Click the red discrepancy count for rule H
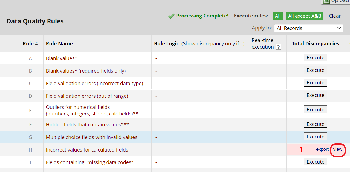 [x=301, y=150]
